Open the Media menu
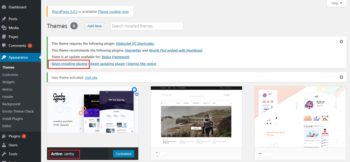 pyautogui.click(x=20, y=28)
